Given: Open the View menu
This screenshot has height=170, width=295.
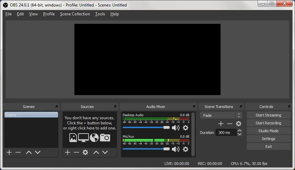Looking at the screenshot, I should click(x=33, y=14).
